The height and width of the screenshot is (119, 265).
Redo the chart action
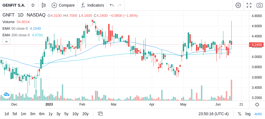click(x=120, y=5)
